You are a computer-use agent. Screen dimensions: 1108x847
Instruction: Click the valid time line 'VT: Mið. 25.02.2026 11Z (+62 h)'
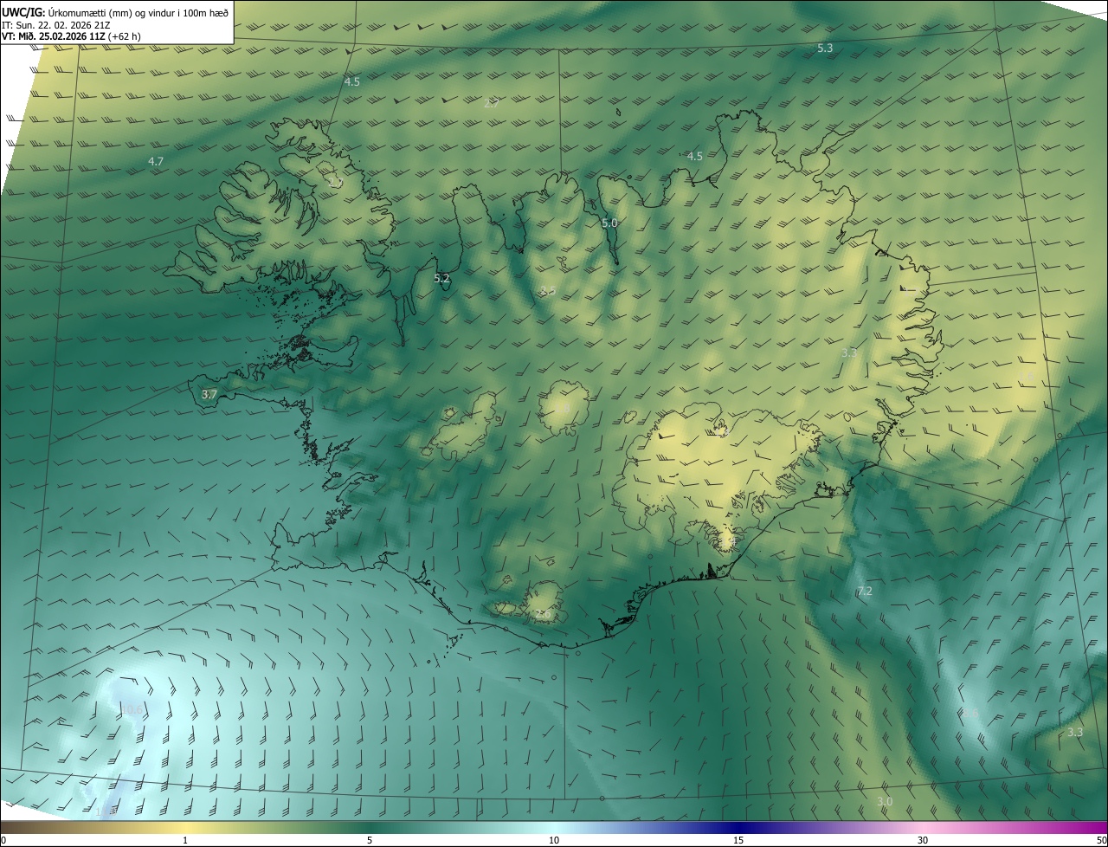coord(71,36)
